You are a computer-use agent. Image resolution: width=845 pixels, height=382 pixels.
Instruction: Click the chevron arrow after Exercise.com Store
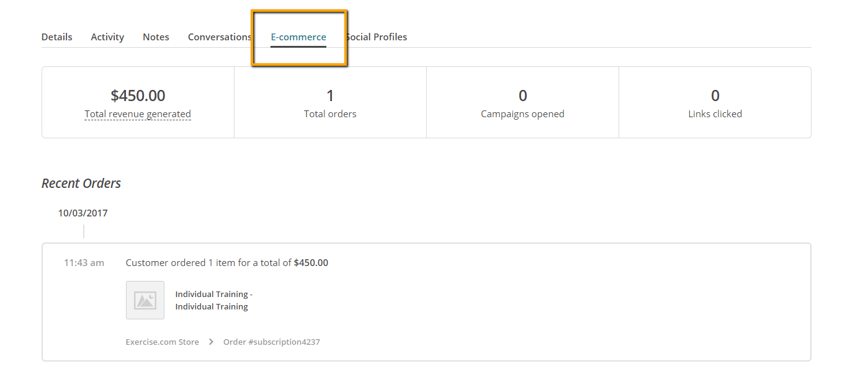coord(211,342)
